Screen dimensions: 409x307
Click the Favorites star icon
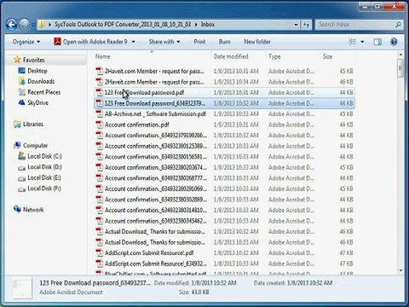[17, 60]
